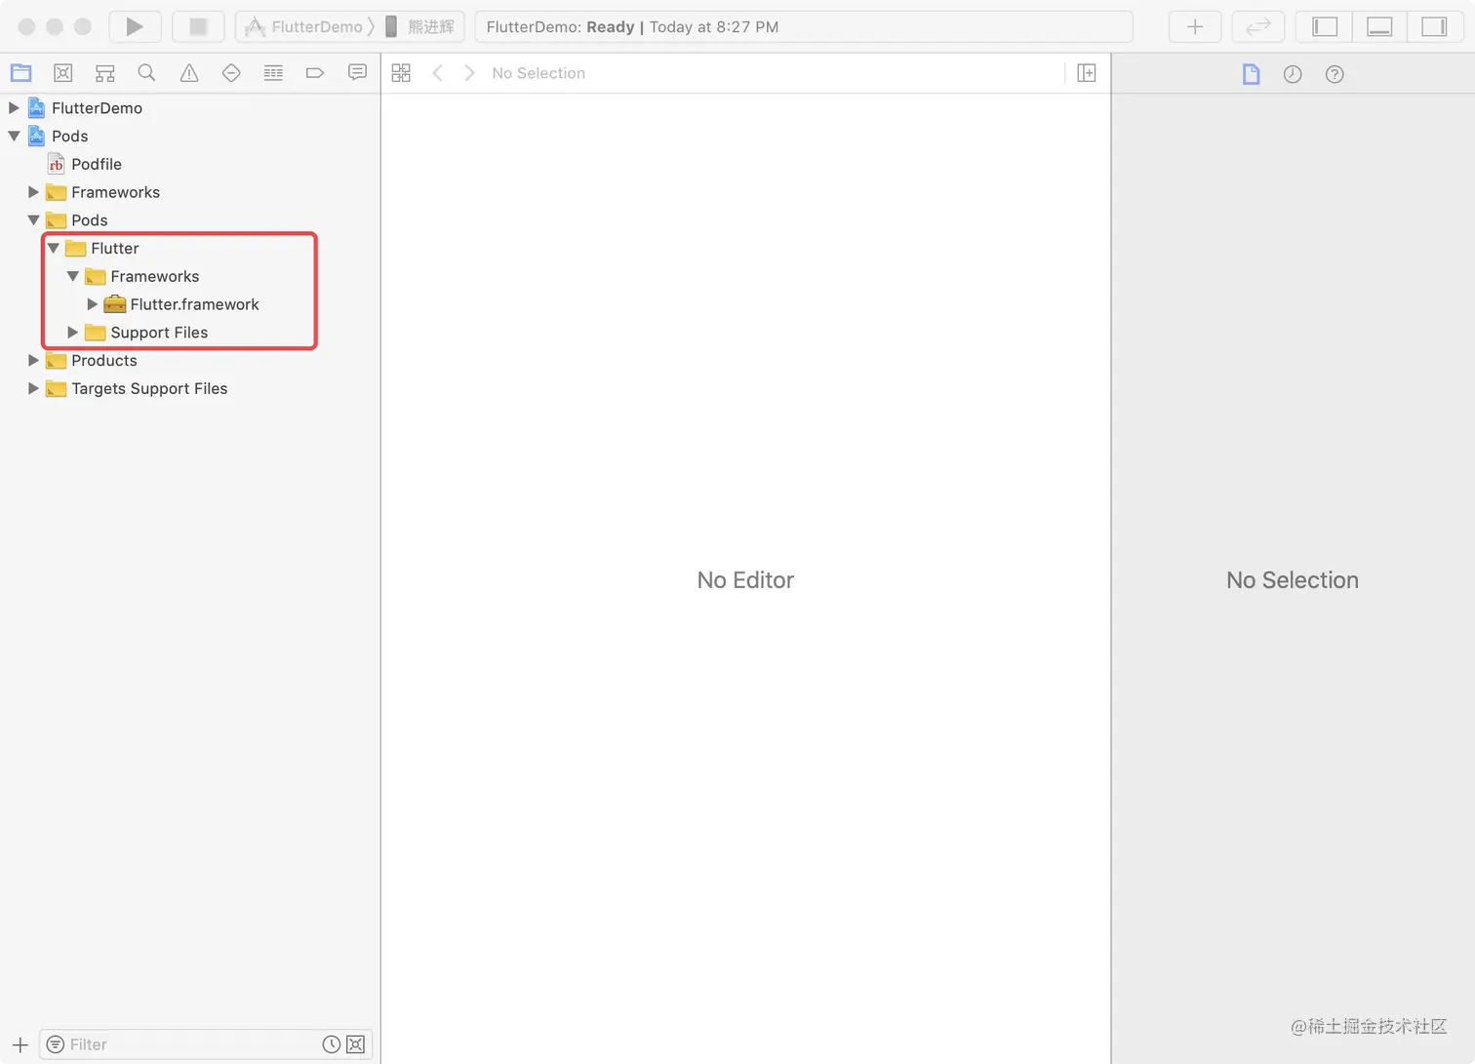This screenshot has width=1475, height=1064.
Task: Expand the Products folder
Action: [x=33, y=361]
